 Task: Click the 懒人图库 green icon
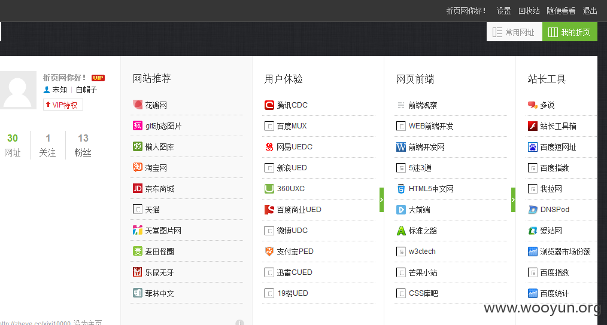tap(138, 146)
